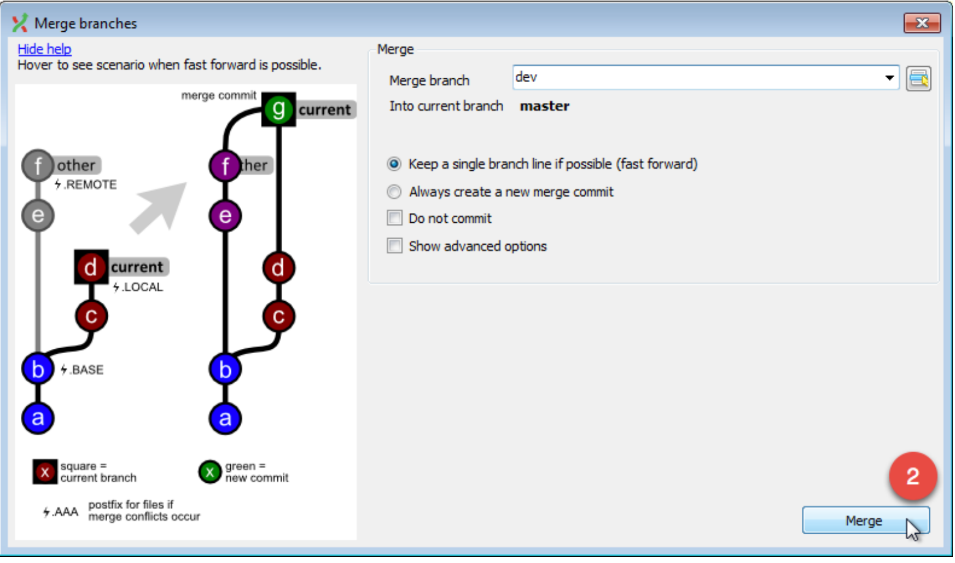The image size is (955, 563).
Task: Click the 'Into current branch' label
Action: click(x=446, y=106)
